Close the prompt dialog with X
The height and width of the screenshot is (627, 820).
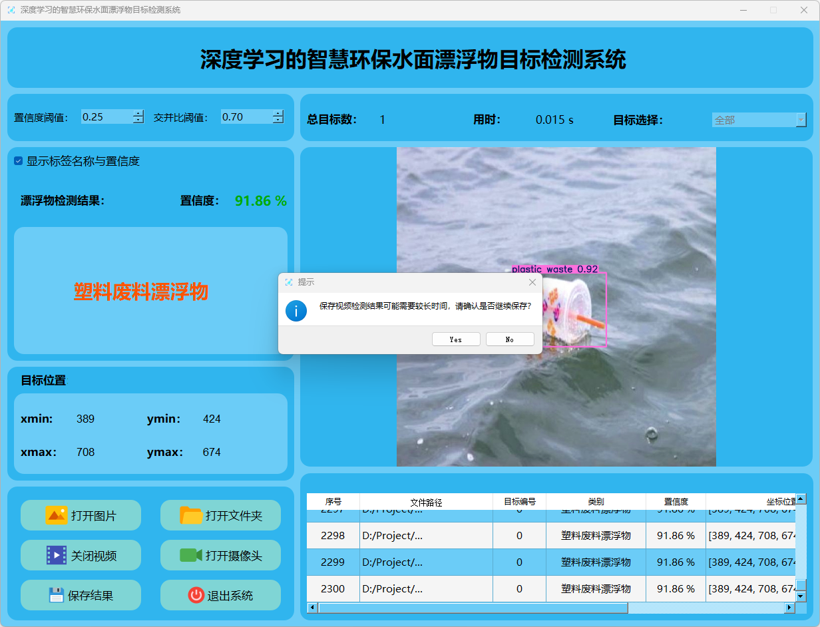[532, 282]
